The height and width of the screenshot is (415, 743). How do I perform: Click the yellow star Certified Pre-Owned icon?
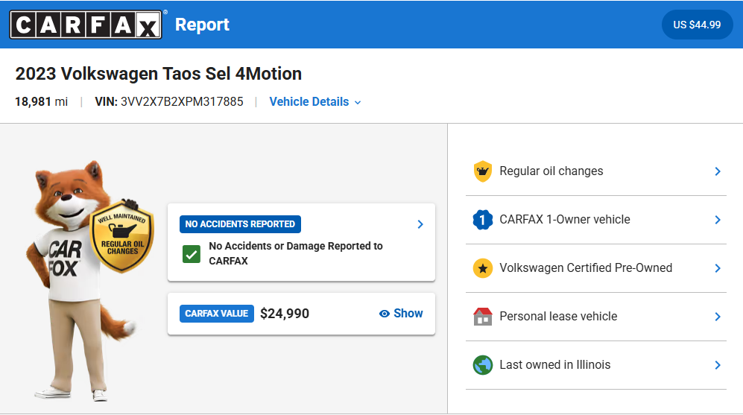[x=483, y=268]
